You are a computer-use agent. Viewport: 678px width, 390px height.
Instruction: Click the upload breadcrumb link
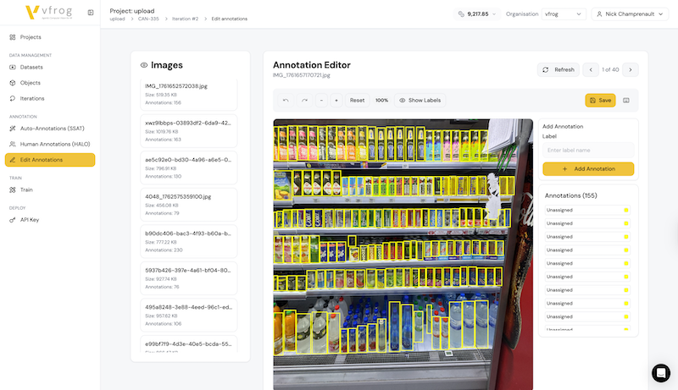(117, 19)
